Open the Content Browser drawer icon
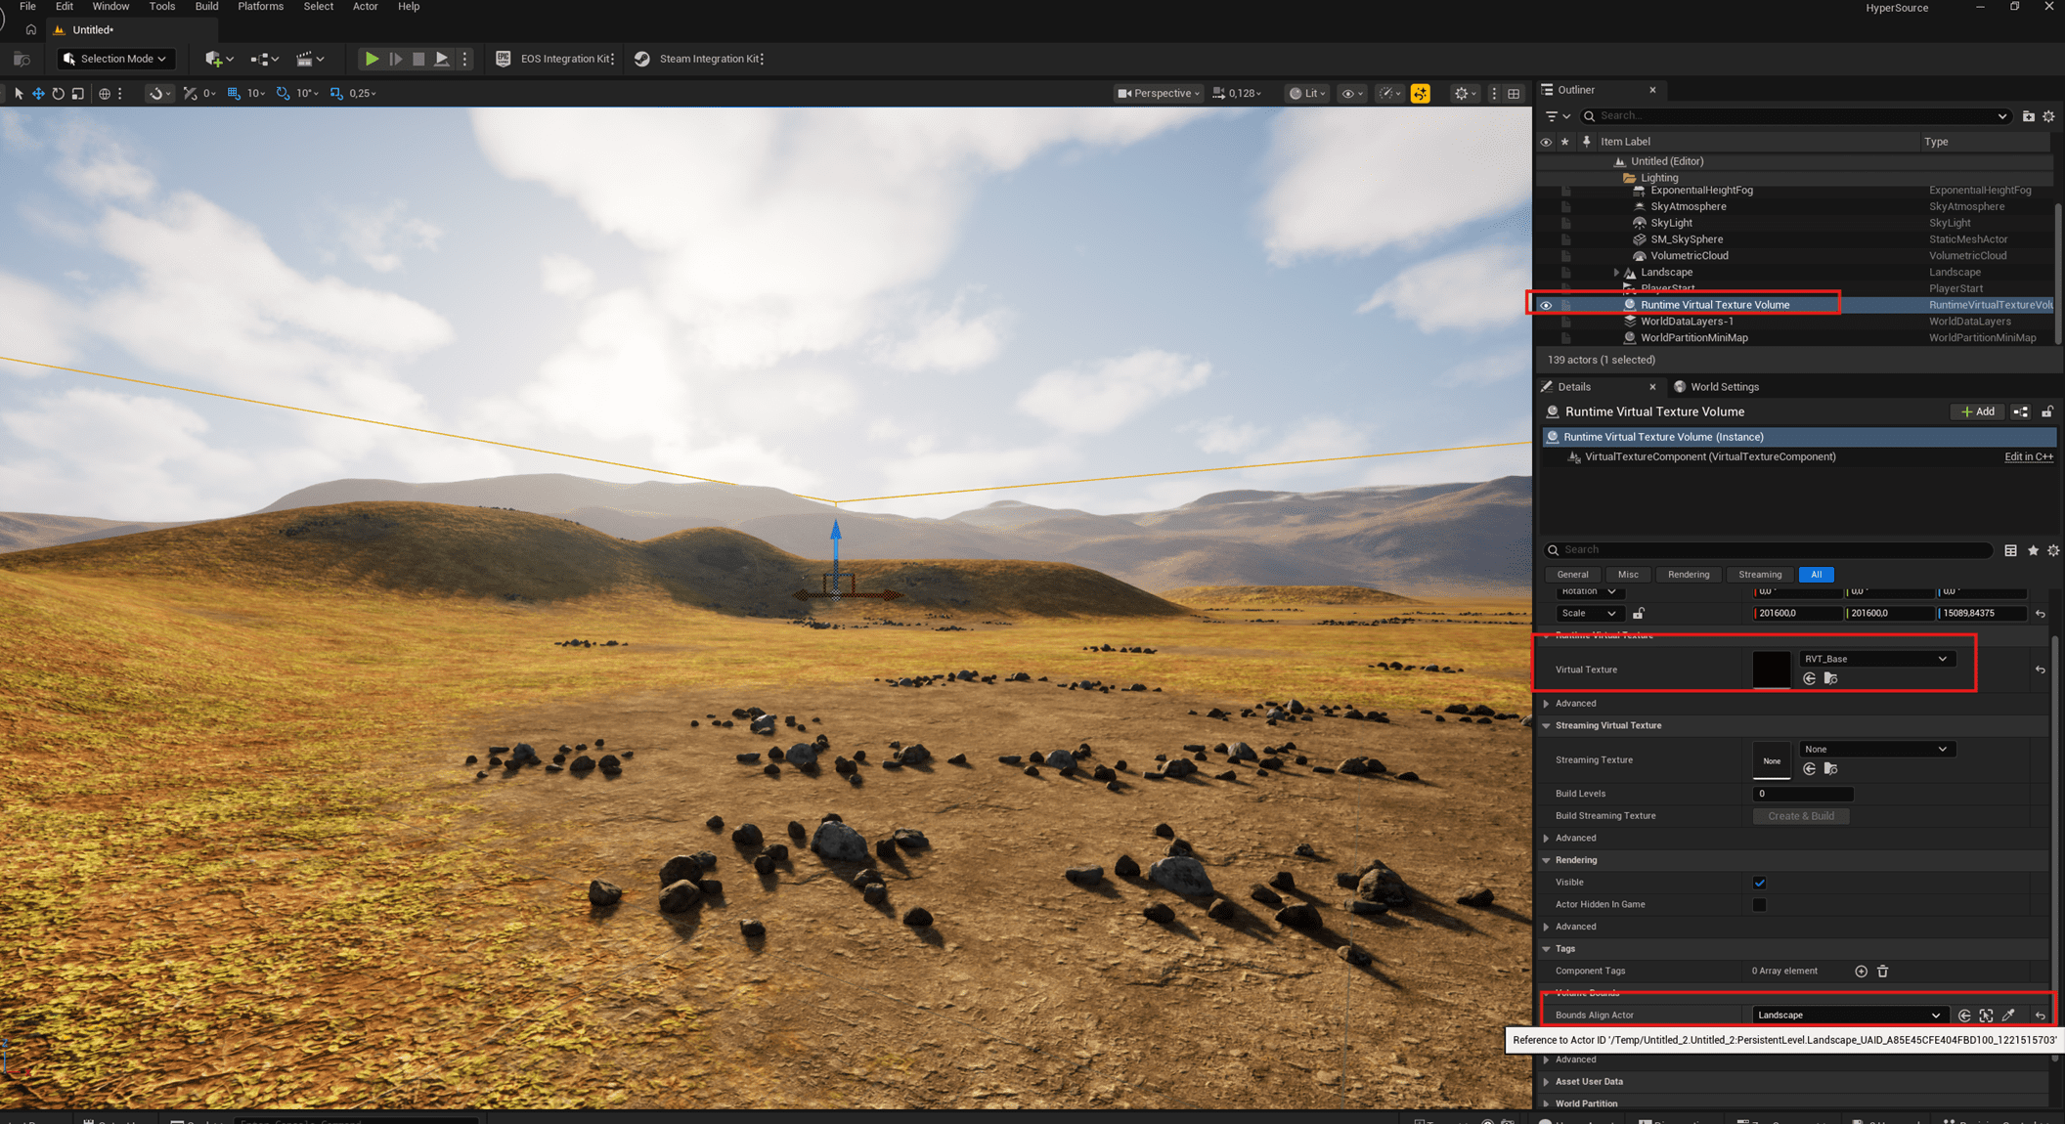The image size is (2065, 1124). pyautogui.click(x=21, y=59)
